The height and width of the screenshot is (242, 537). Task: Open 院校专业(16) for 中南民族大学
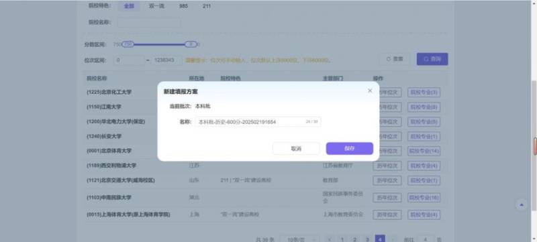(424, 198)
